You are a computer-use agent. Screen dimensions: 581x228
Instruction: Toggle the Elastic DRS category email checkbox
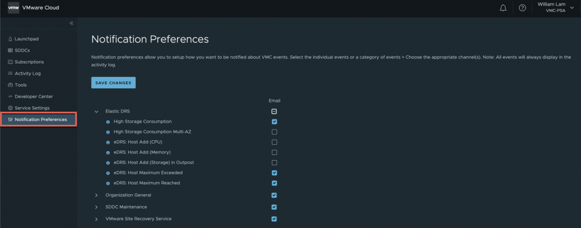pyautogui.click(x=275, y=111)
